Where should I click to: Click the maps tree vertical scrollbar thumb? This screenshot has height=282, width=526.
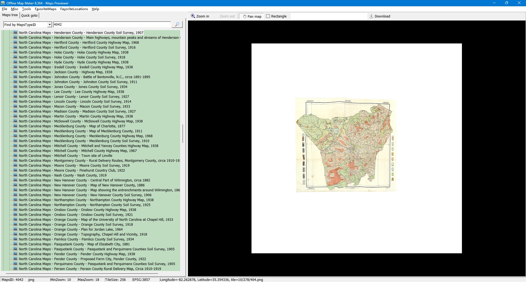183,134
